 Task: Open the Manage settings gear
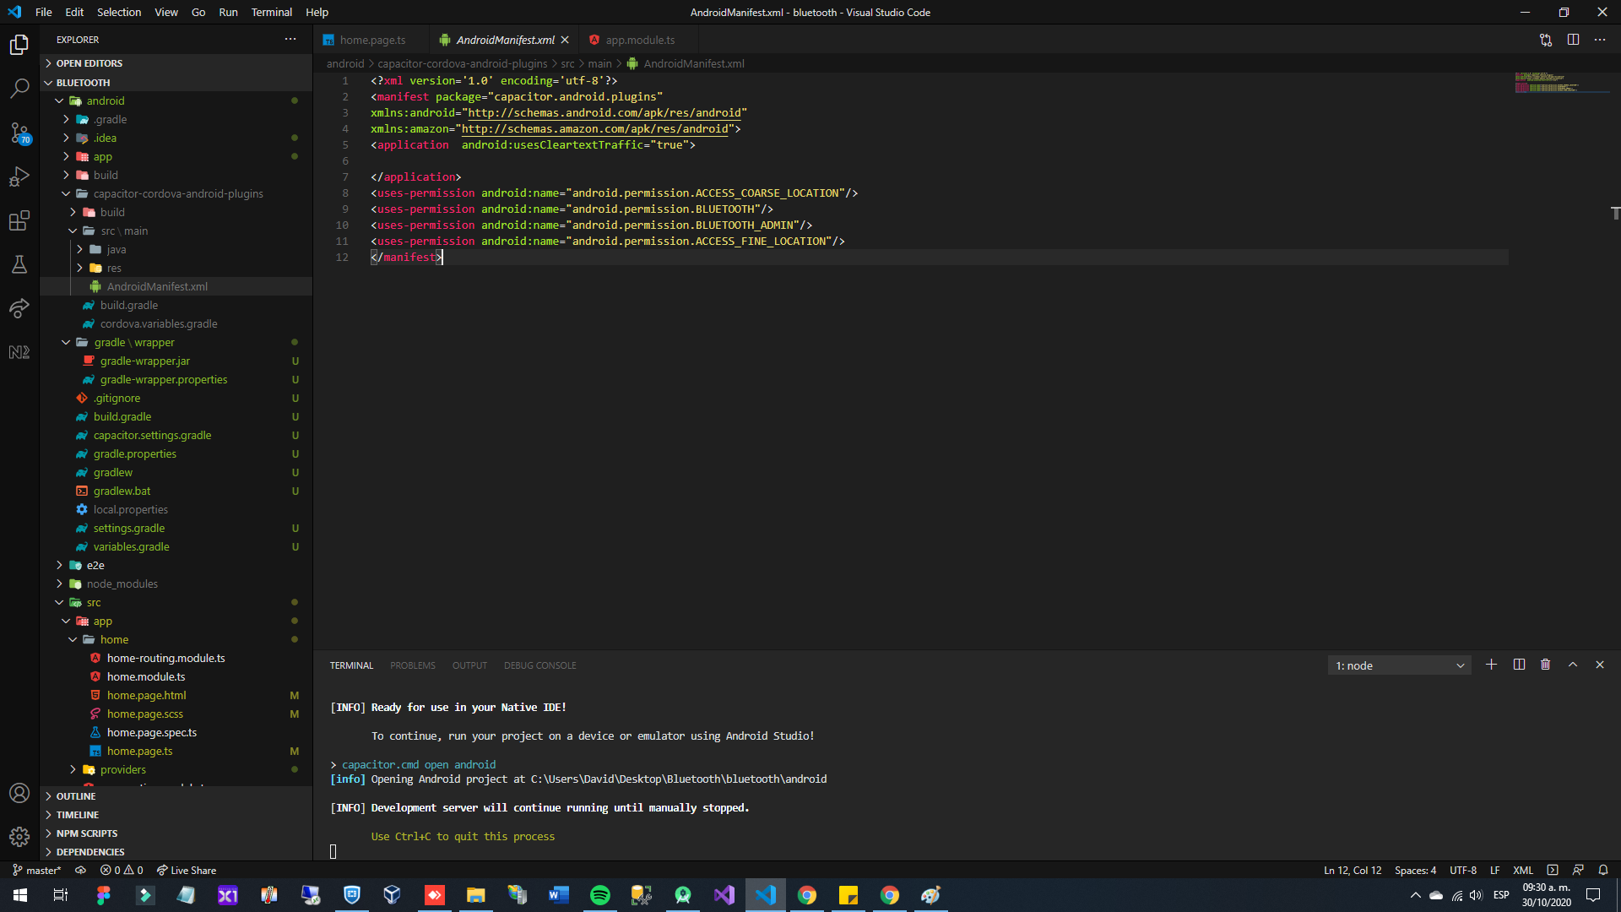[19, 837]
